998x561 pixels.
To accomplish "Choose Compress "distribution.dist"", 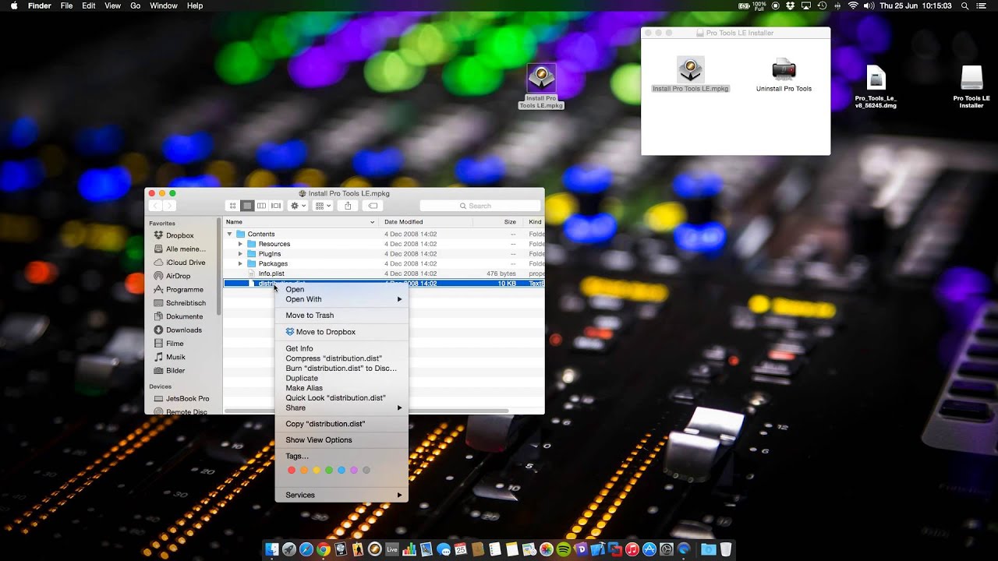I will tap(342, 358).
